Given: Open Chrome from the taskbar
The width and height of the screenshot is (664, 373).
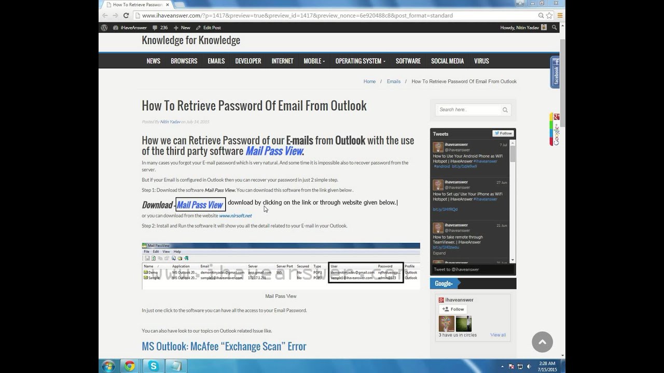Looking at the screenshot, I should [130, 366].
